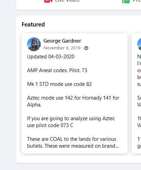Select the 'AMP Aneal codes. Pilot. 73' line
This screenshot has width=141, height=170.
(x=57, y=70)
